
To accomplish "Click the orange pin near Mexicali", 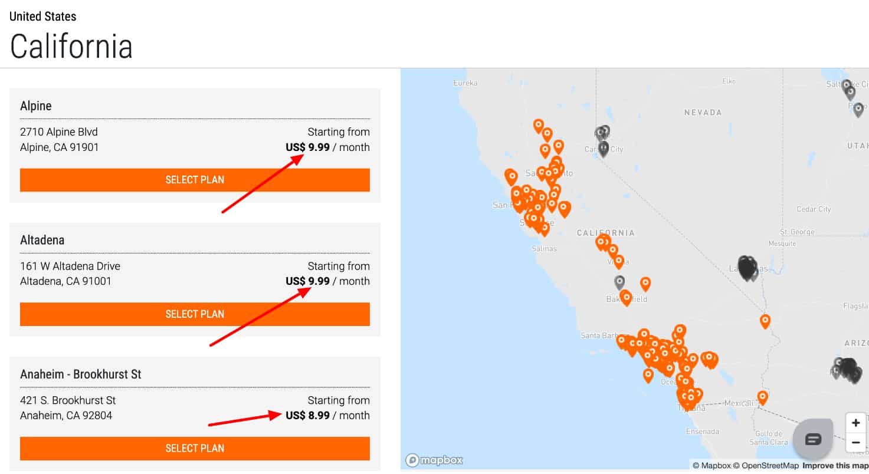I will pyautogui.click(x=762, y=397).
